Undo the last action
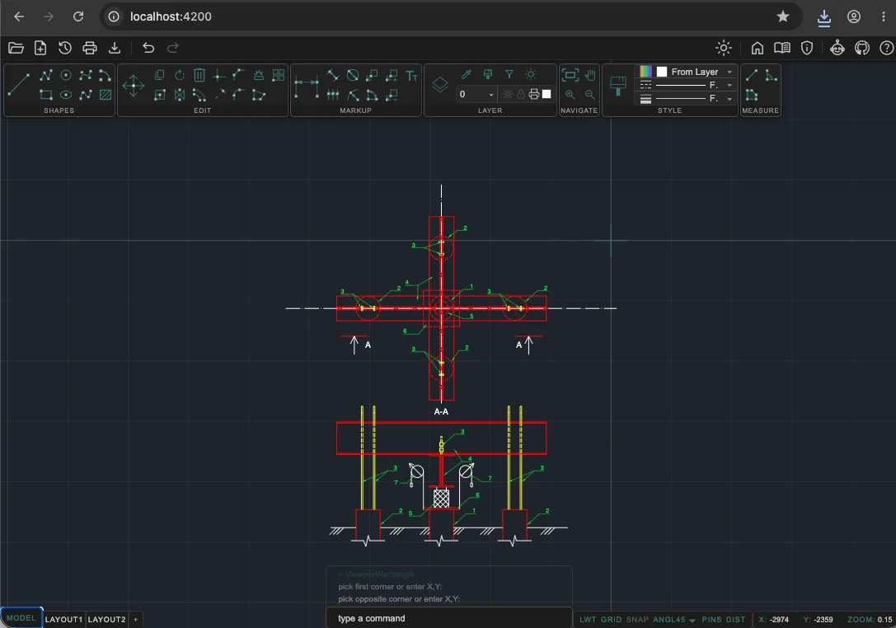This screenshot has height=628, width=896. (148, 48)
